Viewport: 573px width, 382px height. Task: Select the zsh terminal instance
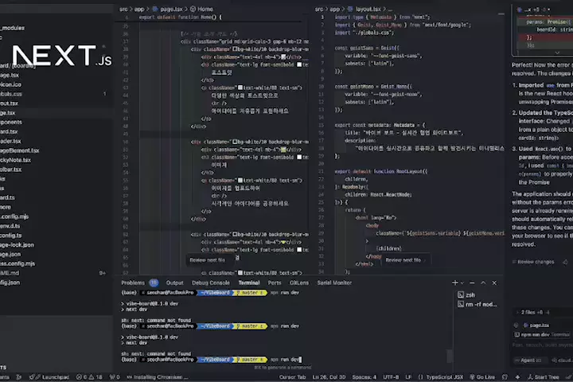pos(466,294)
